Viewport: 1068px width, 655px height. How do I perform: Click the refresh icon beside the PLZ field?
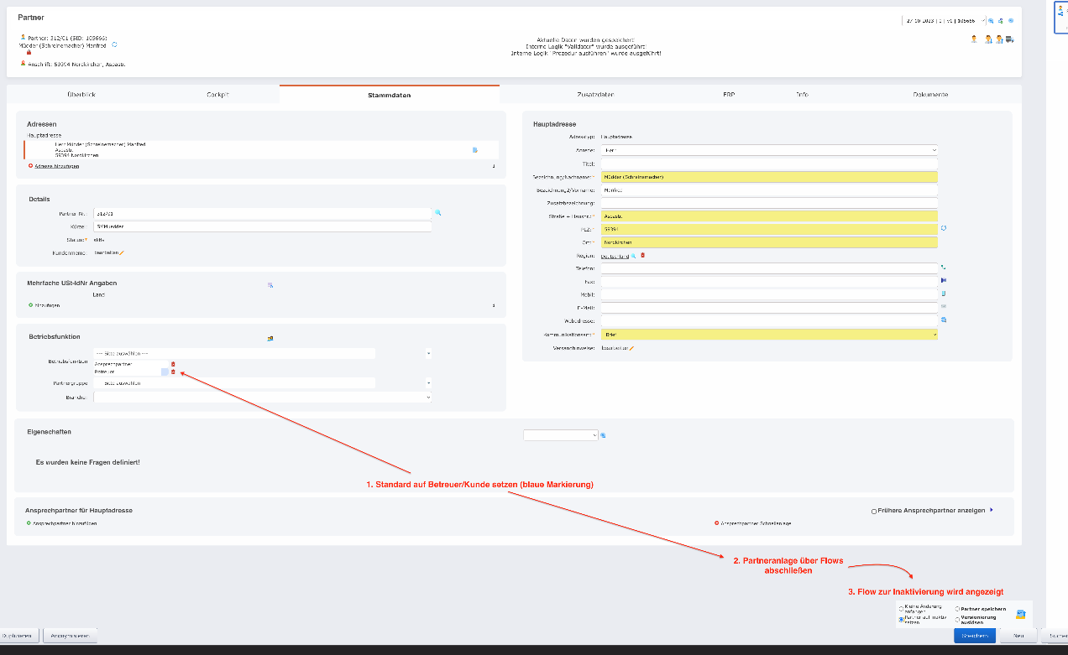tap(943, 228)
